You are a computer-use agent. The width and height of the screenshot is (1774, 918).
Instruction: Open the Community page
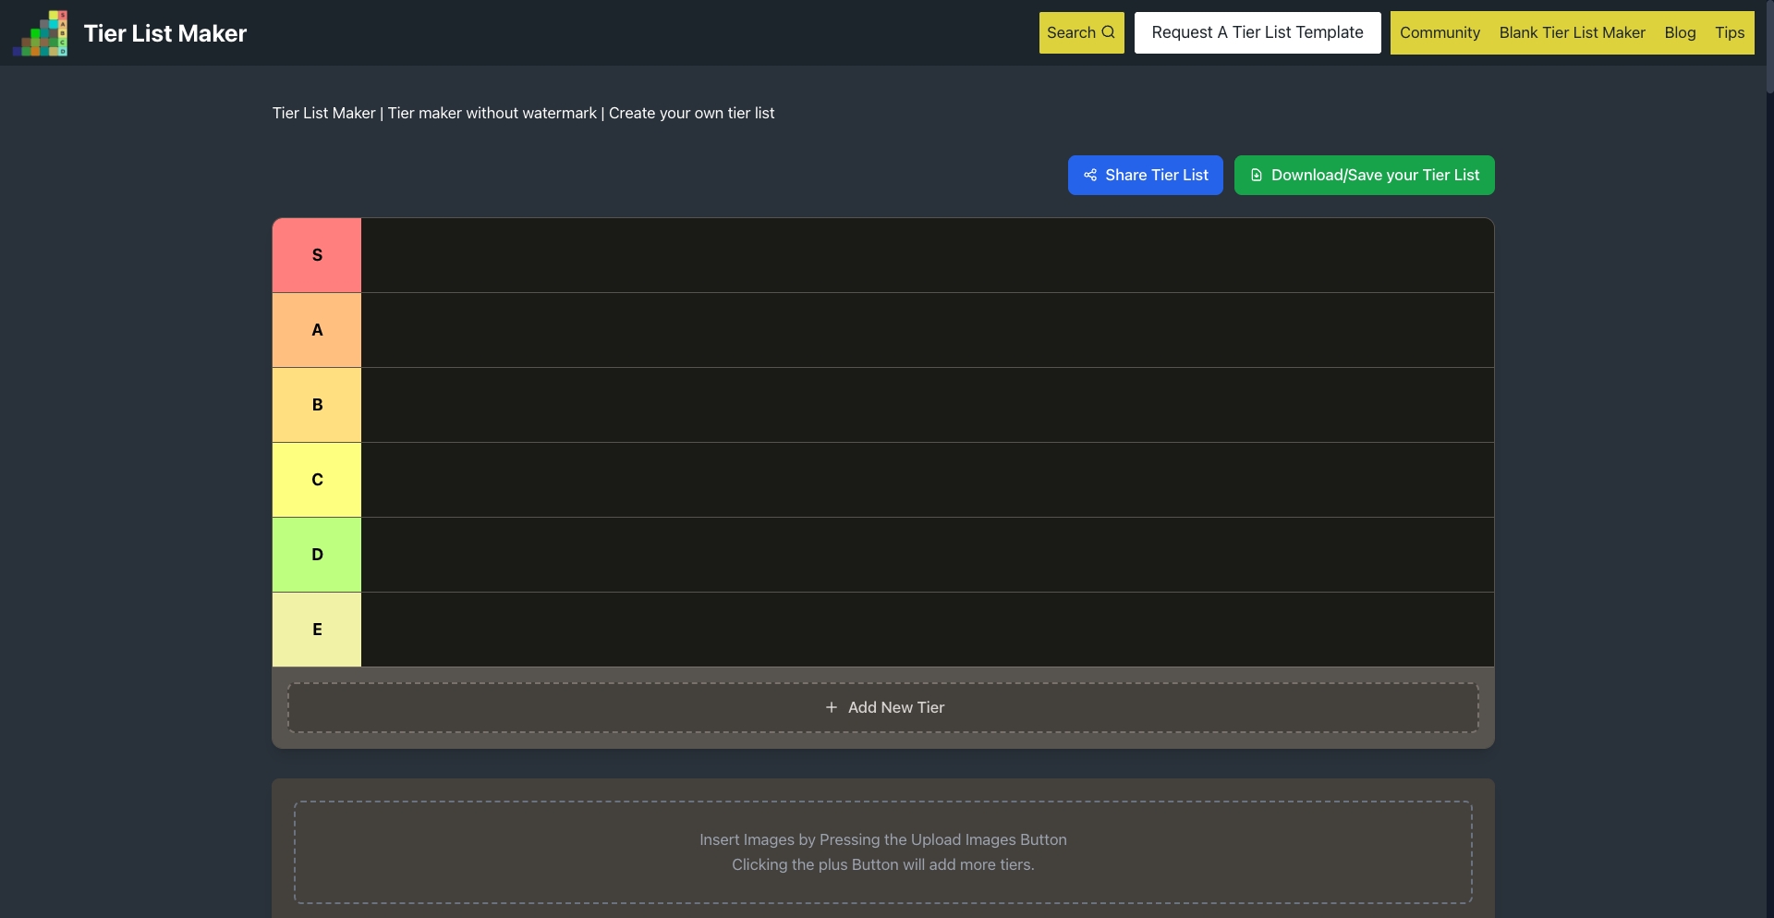coord(1440,32)
